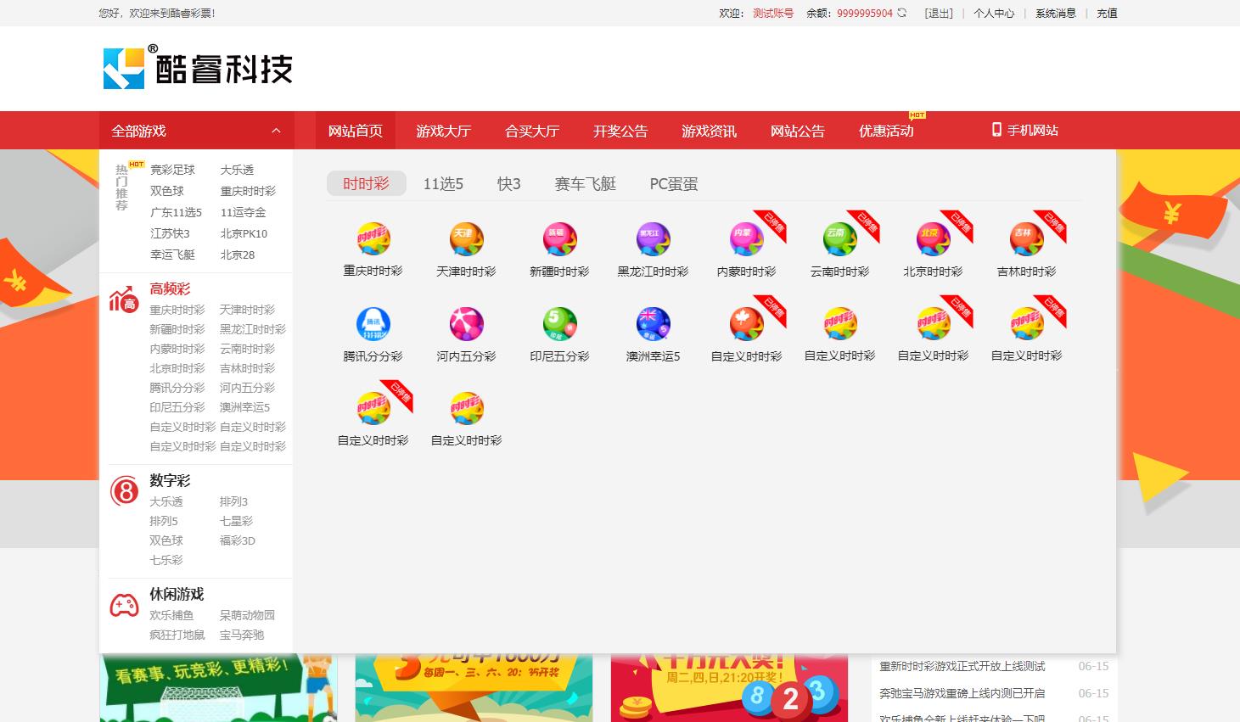1240x722 pixels.
Task: Switch to the 11选5 tab
Action: 443,184
